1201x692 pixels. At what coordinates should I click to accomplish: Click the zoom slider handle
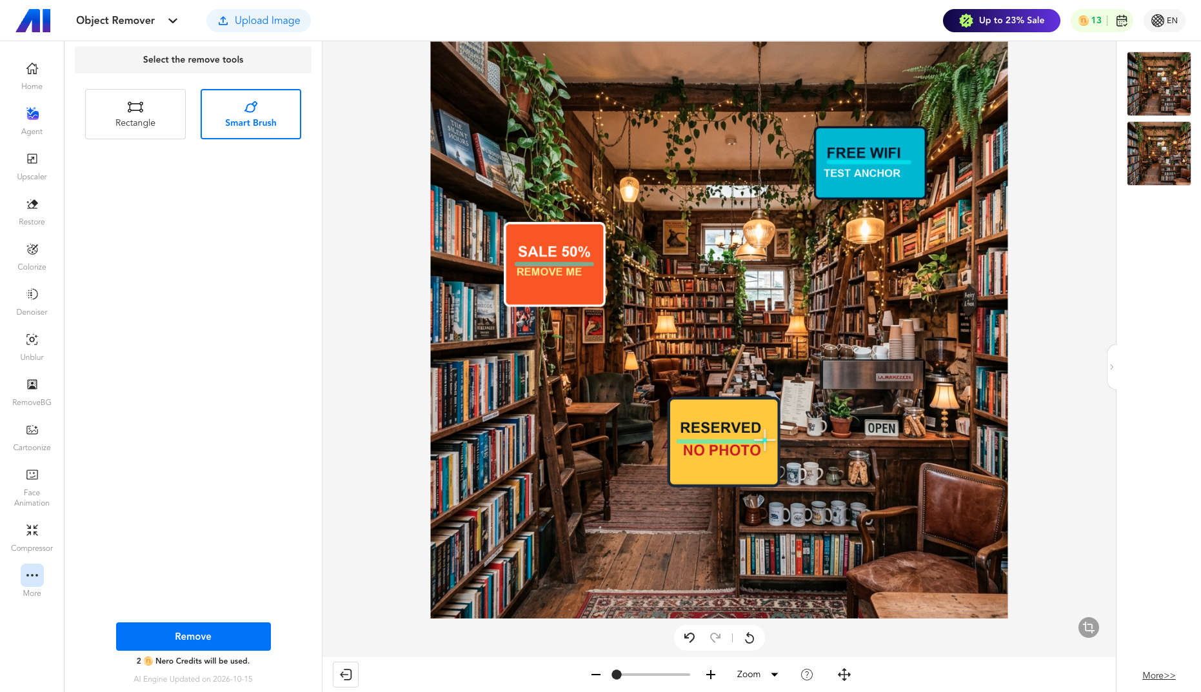[x=617, y=675]
